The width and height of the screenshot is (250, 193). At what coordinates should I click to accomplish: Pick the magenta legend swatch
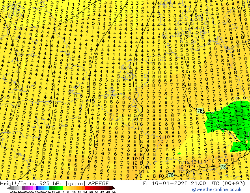(x=32, y=188)
